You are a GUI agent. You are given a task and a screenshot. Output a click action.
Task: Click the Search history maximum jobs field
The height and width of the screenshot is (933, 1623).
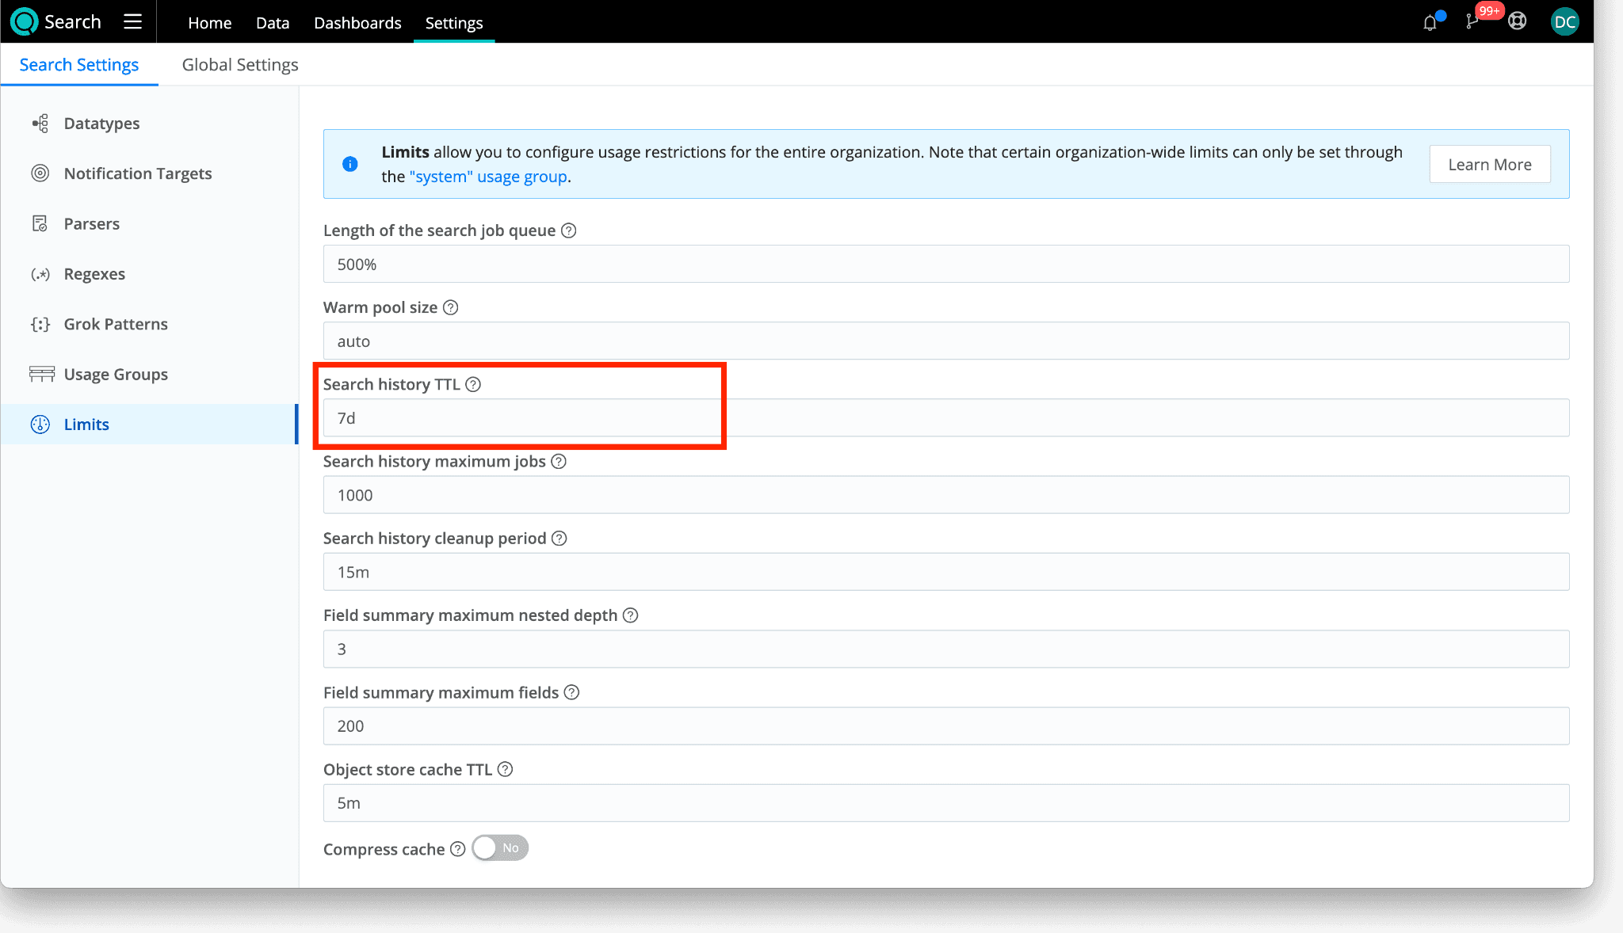click(945, 495)
